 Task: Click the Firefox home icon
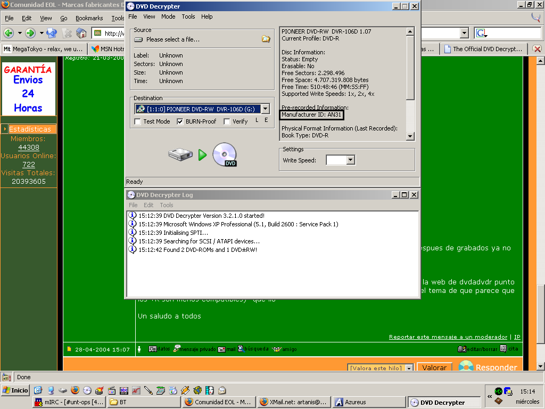point(81,33)
